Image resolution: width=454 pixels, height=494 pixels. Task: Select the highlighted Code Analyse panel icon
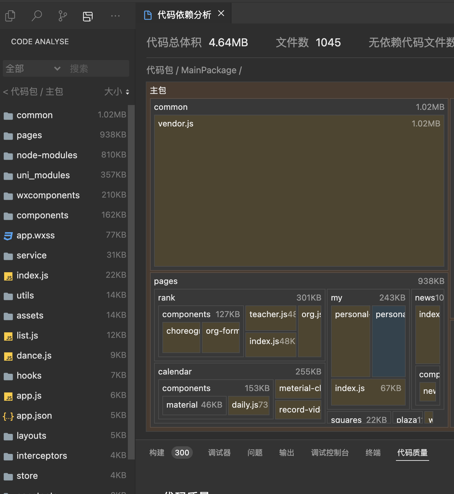[87, 16]
